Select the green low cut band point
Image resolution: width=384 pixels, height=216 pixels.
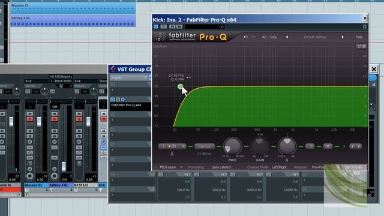coord(180,86)
